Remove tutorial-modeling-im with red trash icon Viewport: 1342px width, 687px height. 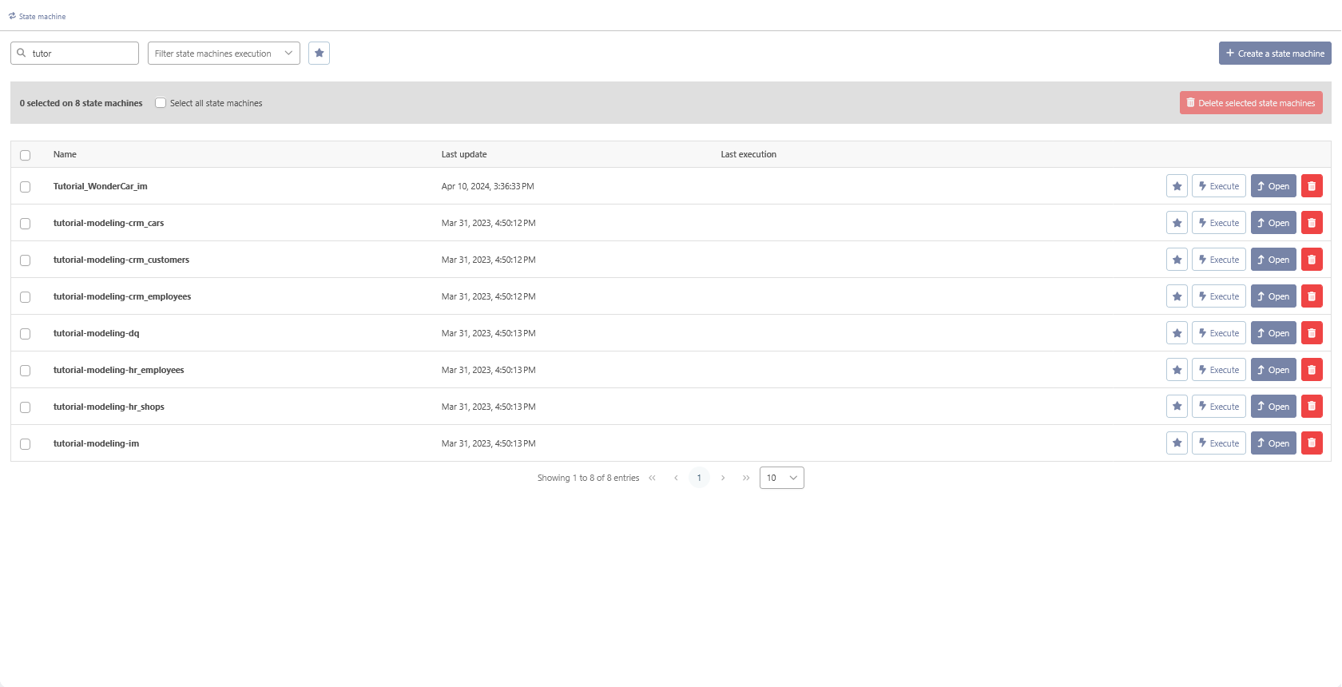(1312, 443)
